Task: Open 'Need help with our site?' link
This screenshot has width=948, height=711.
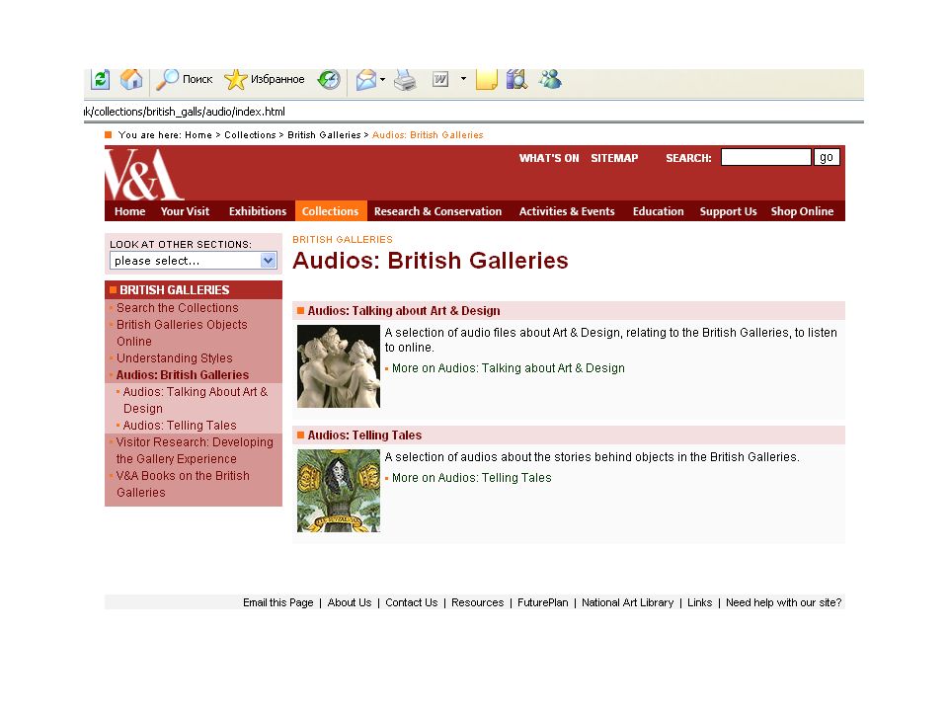Action: (x=783, y=602)
